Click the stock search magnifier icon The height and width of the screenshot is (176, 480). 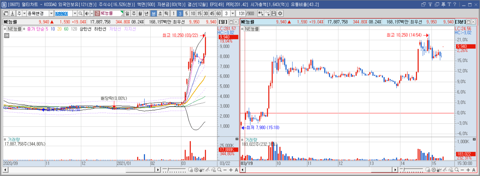[x=80, y=13]
